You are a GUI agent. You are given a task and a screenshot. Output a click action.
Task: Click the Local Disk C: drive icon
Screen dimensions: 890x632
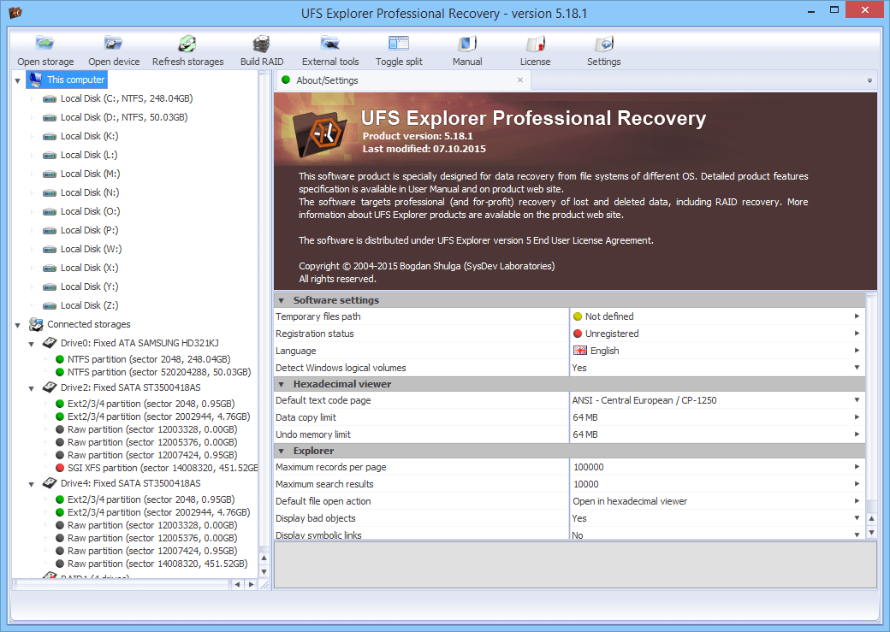[50, 98]
